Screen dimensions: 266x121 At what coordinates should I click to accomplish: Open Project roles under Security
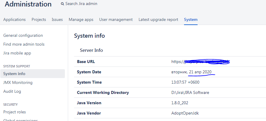[x=14, y=112]
